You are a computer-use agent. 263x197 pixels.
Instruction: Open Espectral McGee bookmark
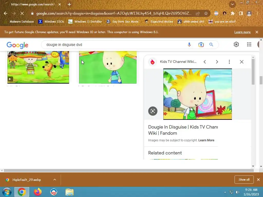159,22
